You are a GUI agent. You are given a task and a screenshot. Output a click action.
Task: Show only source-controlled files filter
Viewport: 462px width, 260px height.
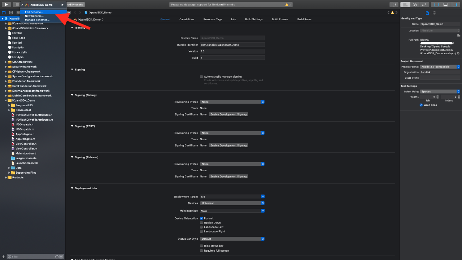(x=61, y=257)
